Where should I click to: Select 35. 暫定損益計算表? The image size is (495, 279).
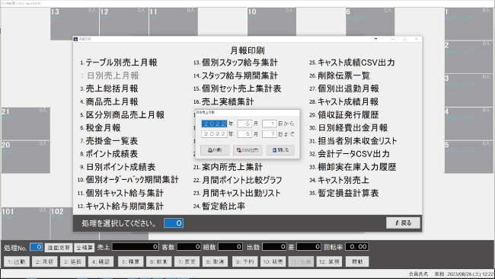click(x=344, y=193)
